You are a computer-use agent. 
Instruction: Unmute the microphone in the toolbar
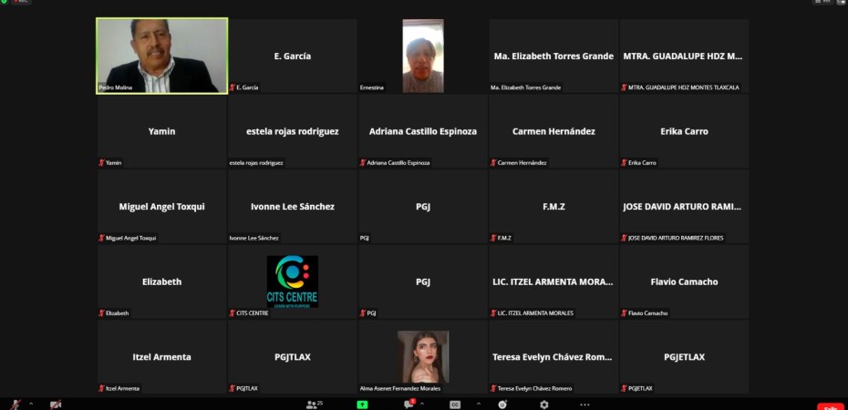[15, 405]
